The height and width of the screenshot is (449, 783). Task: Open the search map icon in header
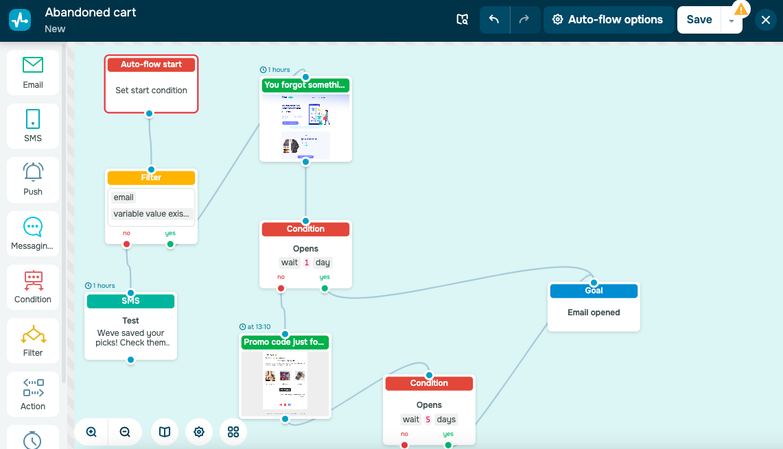tap(463, 20)
